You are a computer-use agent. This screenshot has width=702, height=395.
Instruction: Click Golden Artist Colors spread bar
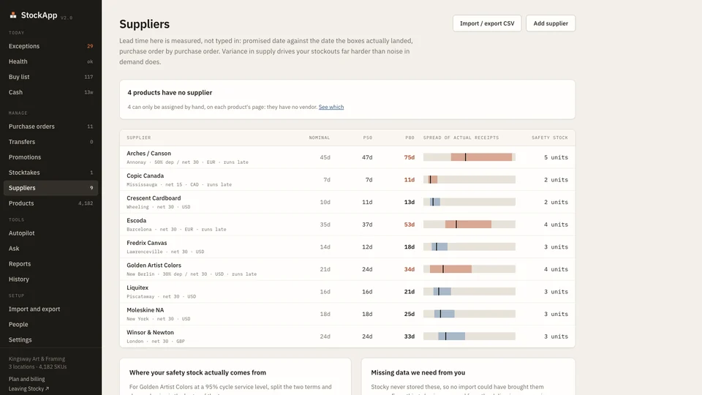(x=469, y=269)
